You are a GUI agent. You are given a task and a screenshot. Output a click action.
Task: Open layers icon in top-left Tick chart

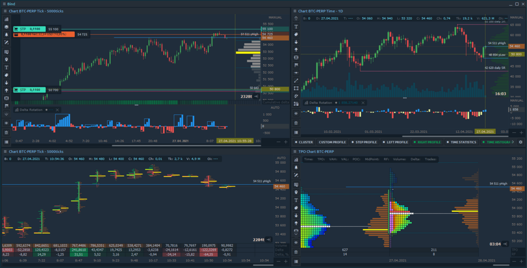pyautogui.click(x=7, y=27)
